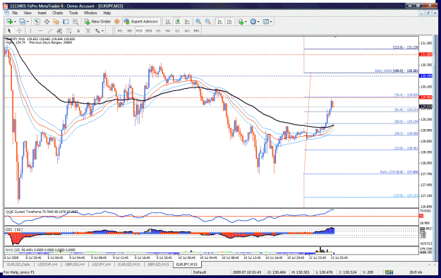
Task: Select the M15 timeframe button
Action: [x=139, y=30]
